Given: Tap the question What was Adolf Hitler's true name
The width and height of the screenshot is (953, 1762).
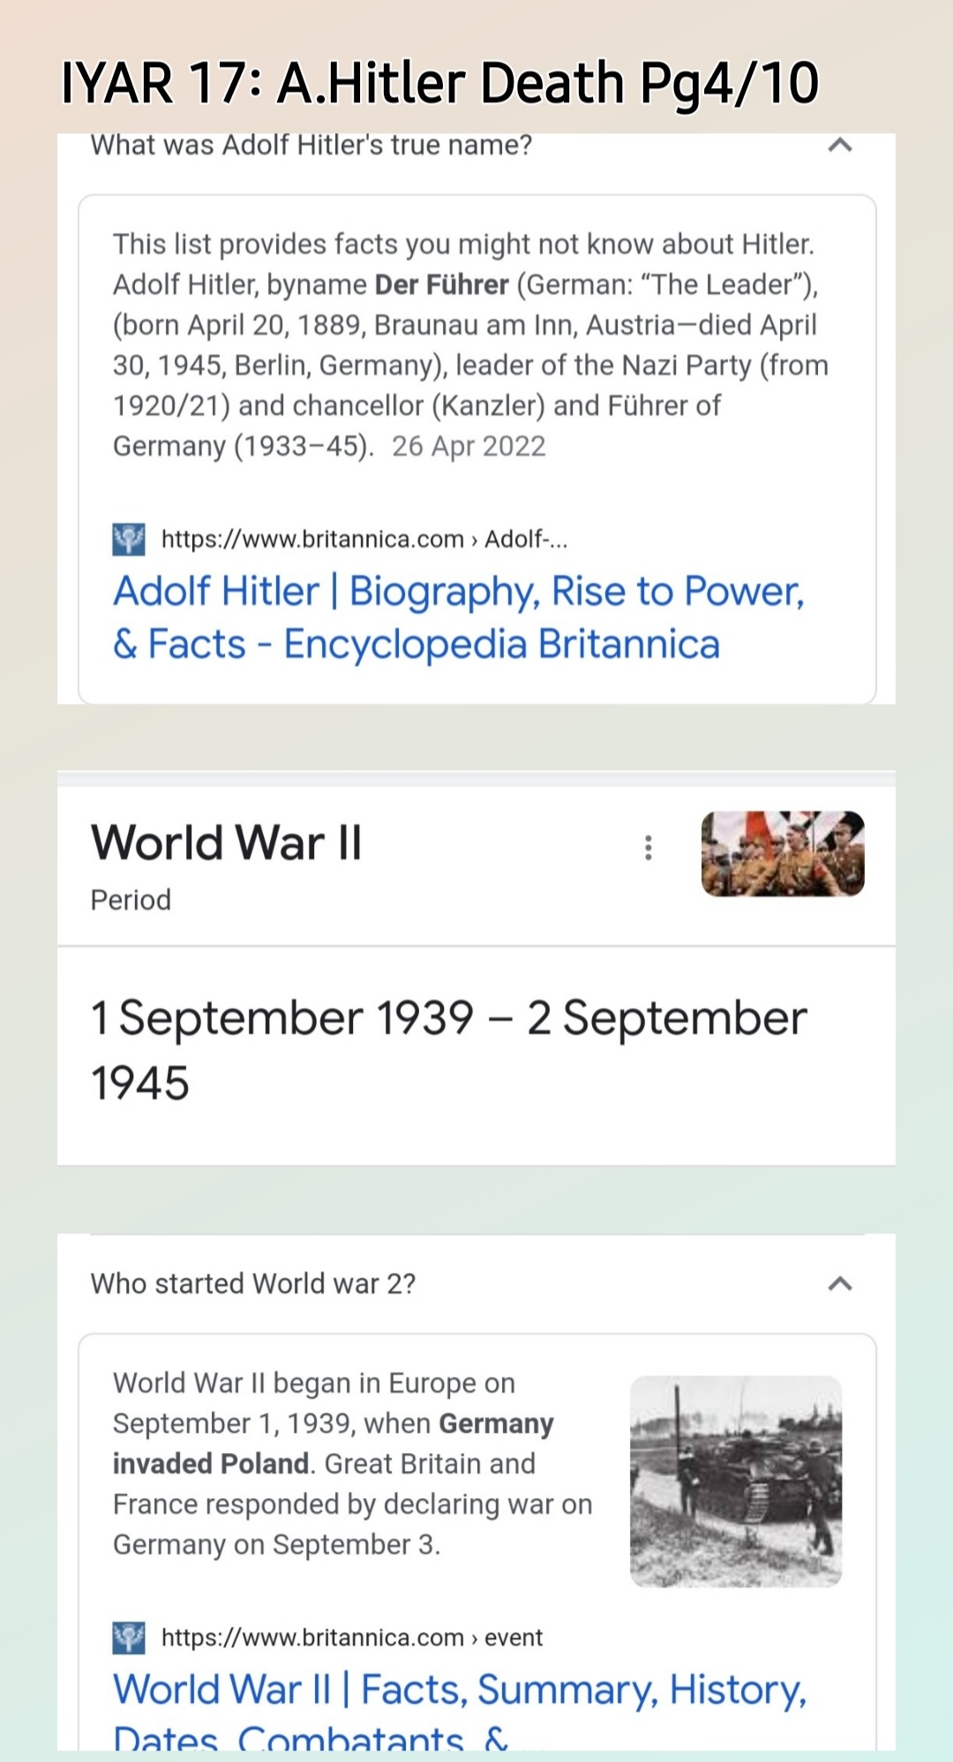Looking at the screenshot, I should coord(311,145).
